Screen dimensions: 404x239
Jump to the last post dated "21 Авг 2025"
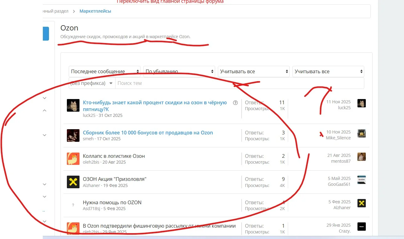pyautogui.click(x=339, y=155)
